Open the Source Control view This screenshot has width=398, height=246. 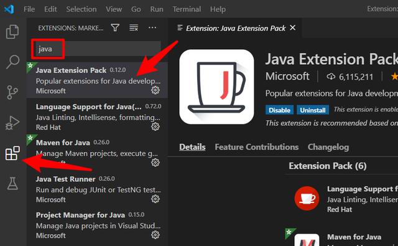(x=12, y=92)
